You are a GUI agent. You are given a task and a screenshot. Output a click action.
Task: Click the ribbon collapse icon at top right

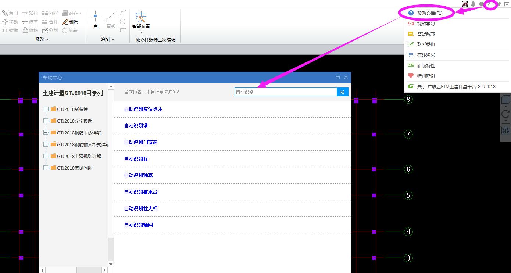[506, 4]
